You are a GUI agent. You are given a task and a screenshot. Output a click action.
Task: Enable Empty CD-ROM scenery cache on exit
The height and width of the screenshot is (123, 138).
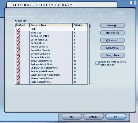pyautogui.click(x=97, y=63)
